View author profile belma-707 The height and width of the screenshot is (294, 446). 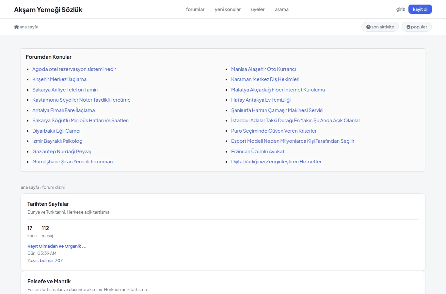[x=51, y=260]
